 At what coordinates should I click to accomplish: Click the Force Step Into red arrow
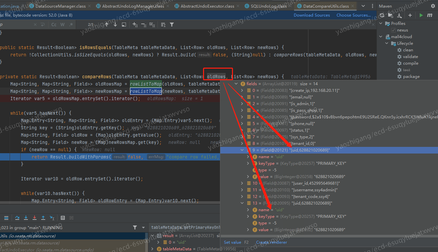[35, 218]
